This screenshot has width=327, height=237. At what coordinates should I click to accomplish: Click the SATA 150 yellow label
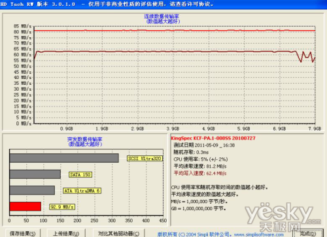80,174
